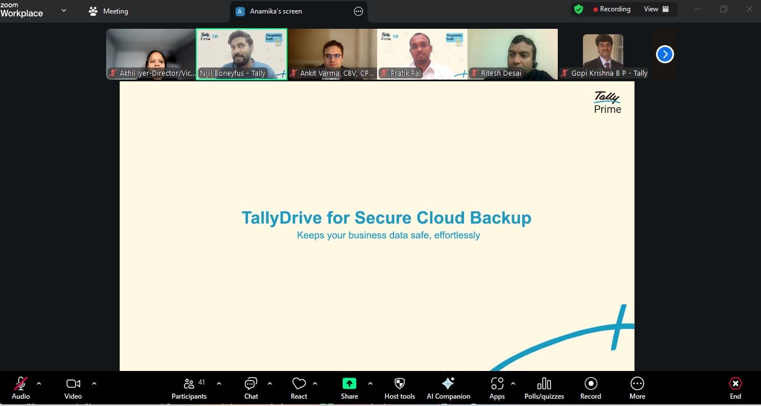Open Zoom Workplace dropdown chevron
The image size is (761, 406).
coord(63,11)
